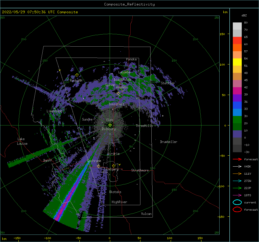Click the RedDeer city label

pos(122,87)
